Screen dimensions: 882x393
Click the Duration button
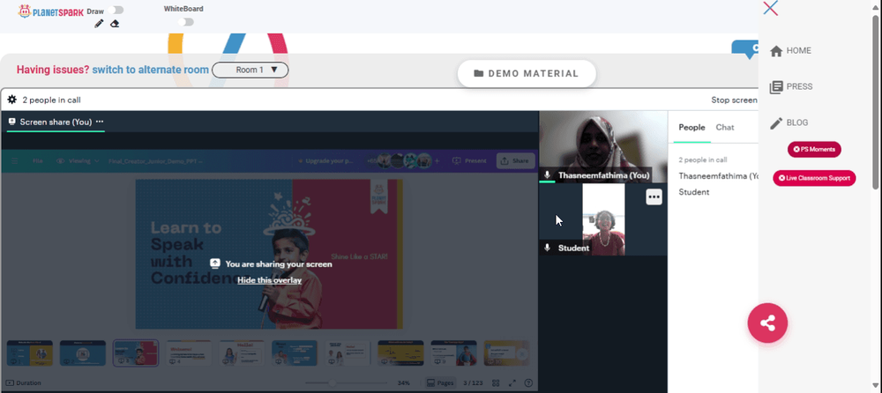24,383
